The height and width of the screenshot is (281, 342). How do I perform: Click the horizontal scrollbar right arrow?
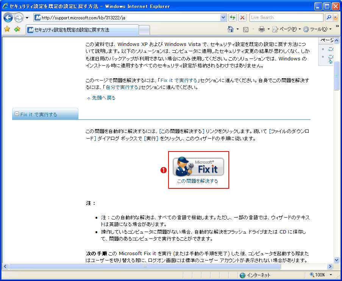click(330, 266)
